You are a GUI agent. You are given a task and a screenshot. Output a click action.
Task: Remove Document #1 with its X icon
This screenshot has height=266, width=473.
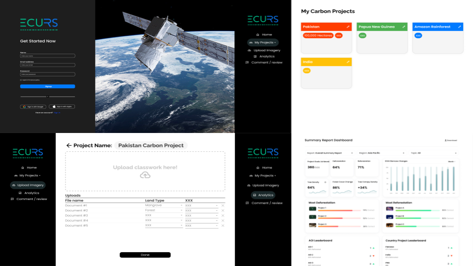click(x=223, y=206)
